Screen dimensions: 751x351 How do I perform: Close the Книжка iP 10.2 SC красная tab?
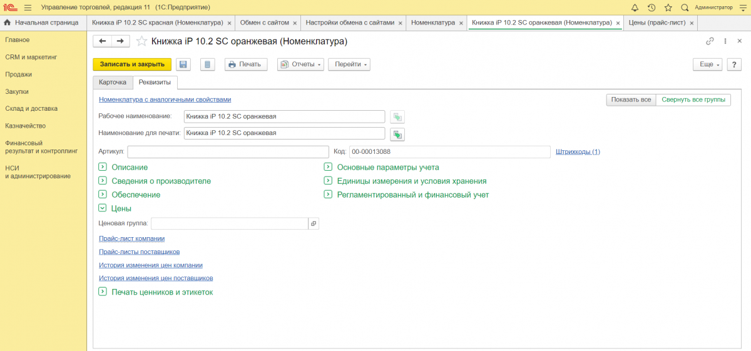pos(229,23)
